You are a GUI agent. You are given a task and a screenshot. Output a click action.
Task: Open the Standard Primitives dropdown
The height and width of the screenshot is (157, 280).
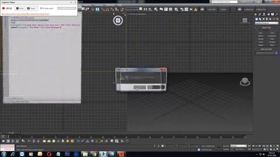266,23
